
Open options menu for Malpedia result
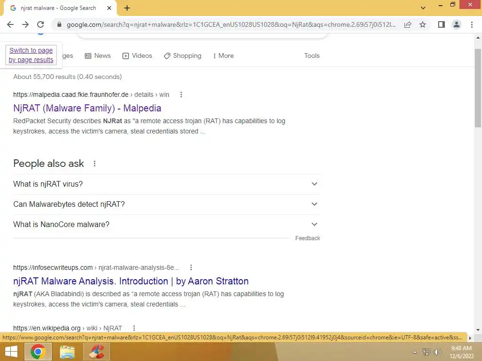[181, 94]
